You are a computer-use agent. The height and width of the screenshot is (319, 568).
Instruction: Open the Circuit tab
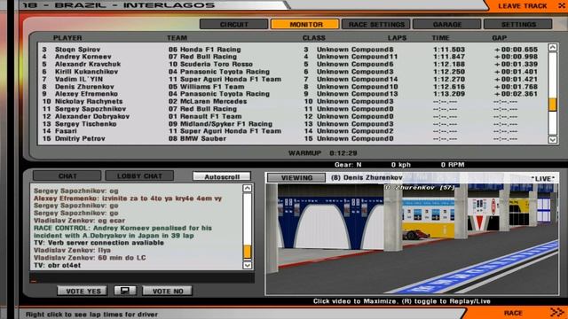pos(234,24)
